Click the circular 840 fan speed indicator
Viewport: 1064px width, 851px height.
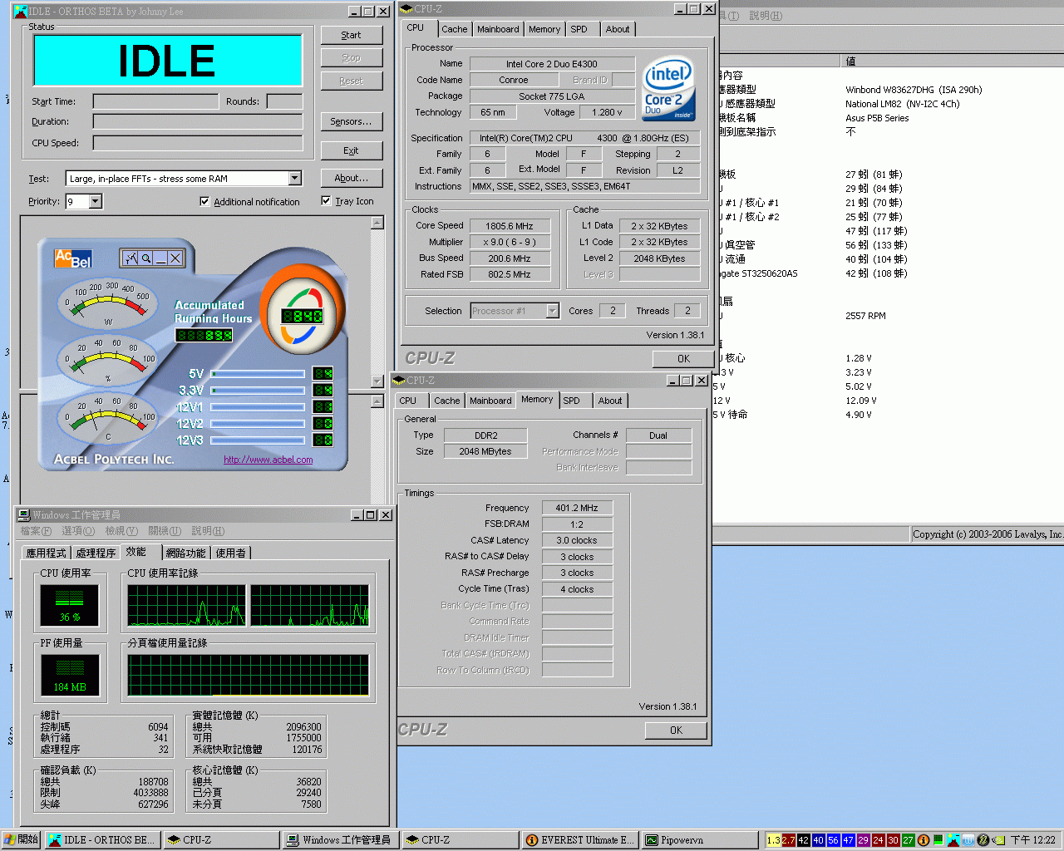tap(303, 316)
